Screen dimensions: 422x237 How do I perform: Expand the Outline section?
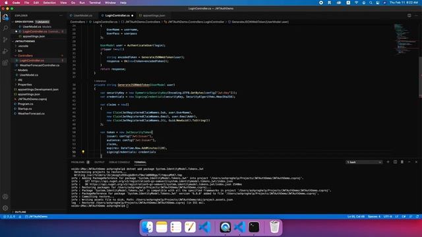coord(20,212)
